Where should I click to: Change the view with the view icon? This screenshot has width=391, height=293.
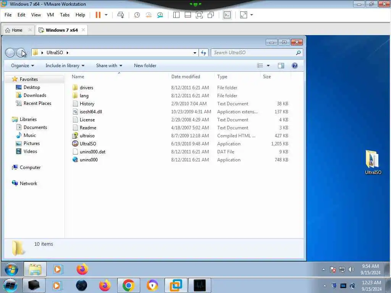pos(260,66)
